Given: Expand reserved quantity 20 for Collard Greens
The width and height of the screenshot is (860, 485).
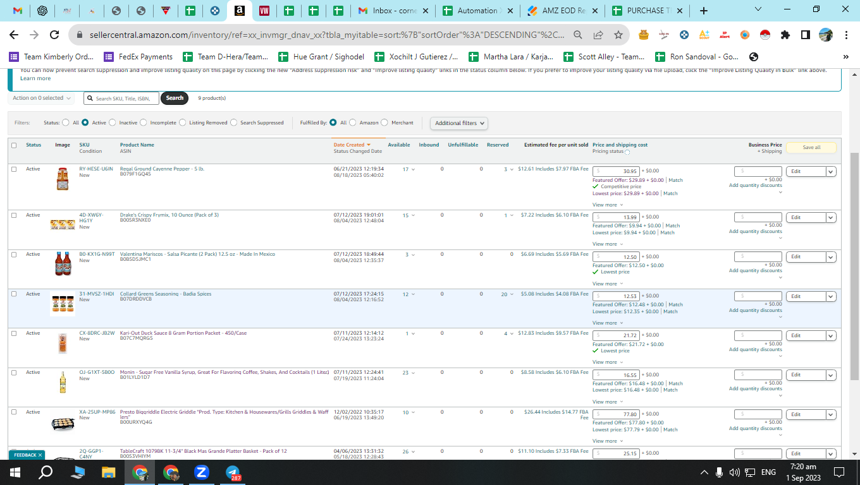Looking at the screenshot, I should [x=507, y=294].
